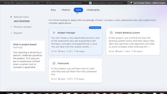Open the Flashcards project title
Image resolution: width=167 pixels, height=94 pixels.
(63, 63)
